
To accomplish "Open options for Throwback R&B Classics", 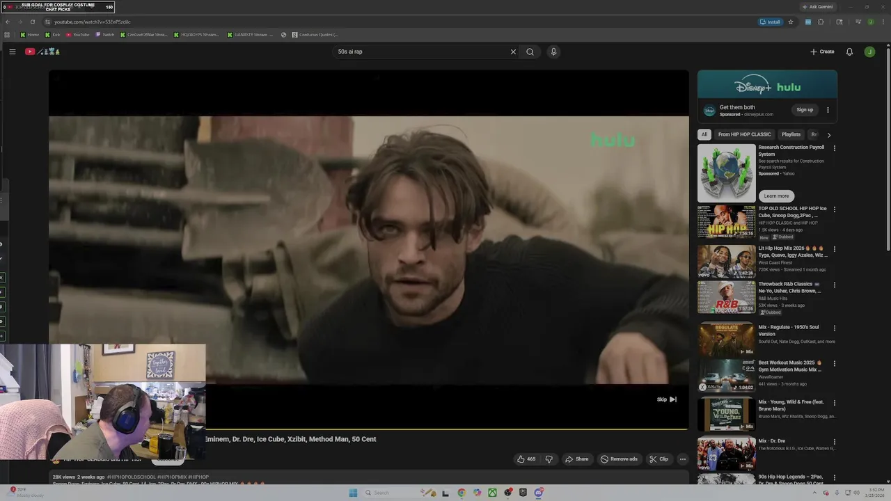I will tap(835, 285).
